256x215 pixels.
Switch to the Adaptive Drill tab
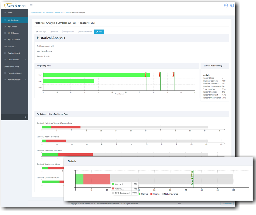point(68,32)
